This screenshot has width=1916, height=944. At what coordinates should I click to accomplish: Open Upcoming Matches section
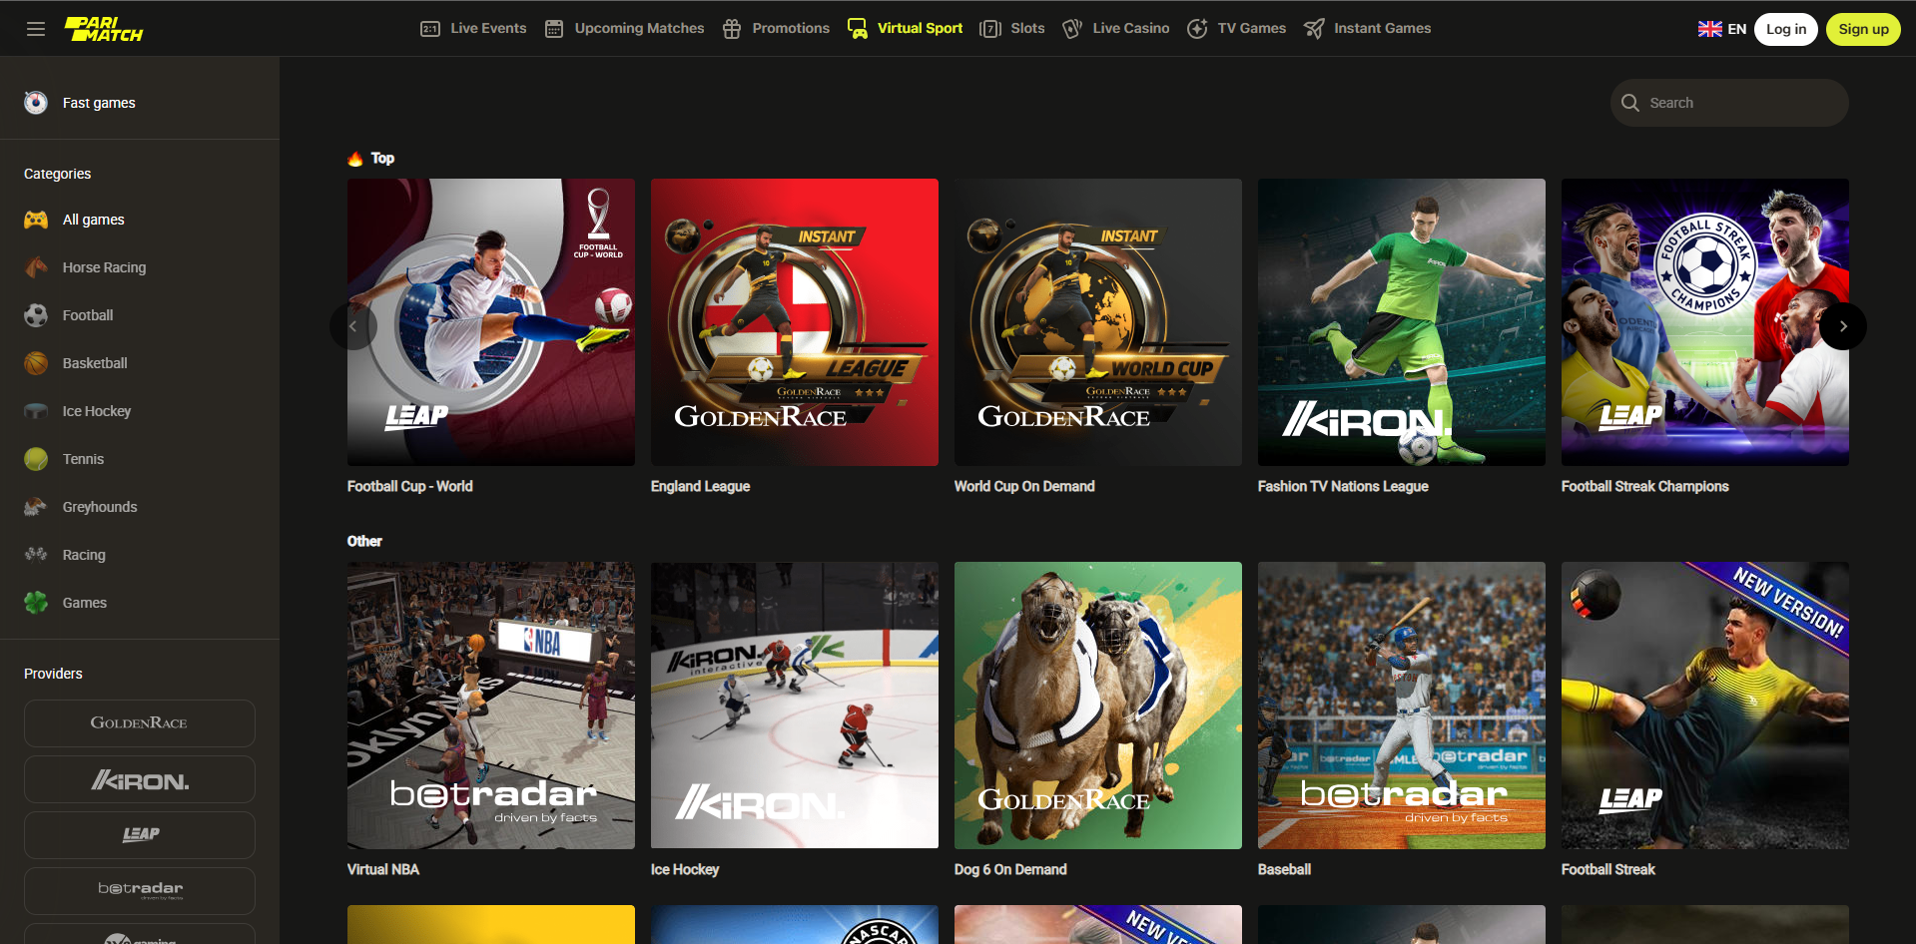pyautogui.click(x=624, y=29)
